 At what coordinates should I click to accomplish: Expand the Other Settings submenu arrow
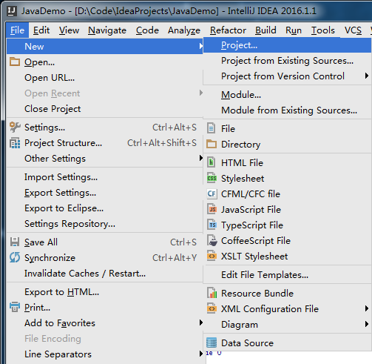(201, 158)
